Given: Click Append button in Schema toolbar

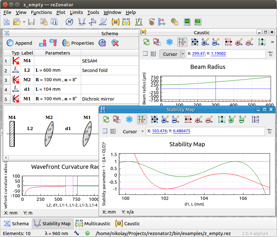Looking at the screenshot, I should pyautogui.click(x=19, y=43).
